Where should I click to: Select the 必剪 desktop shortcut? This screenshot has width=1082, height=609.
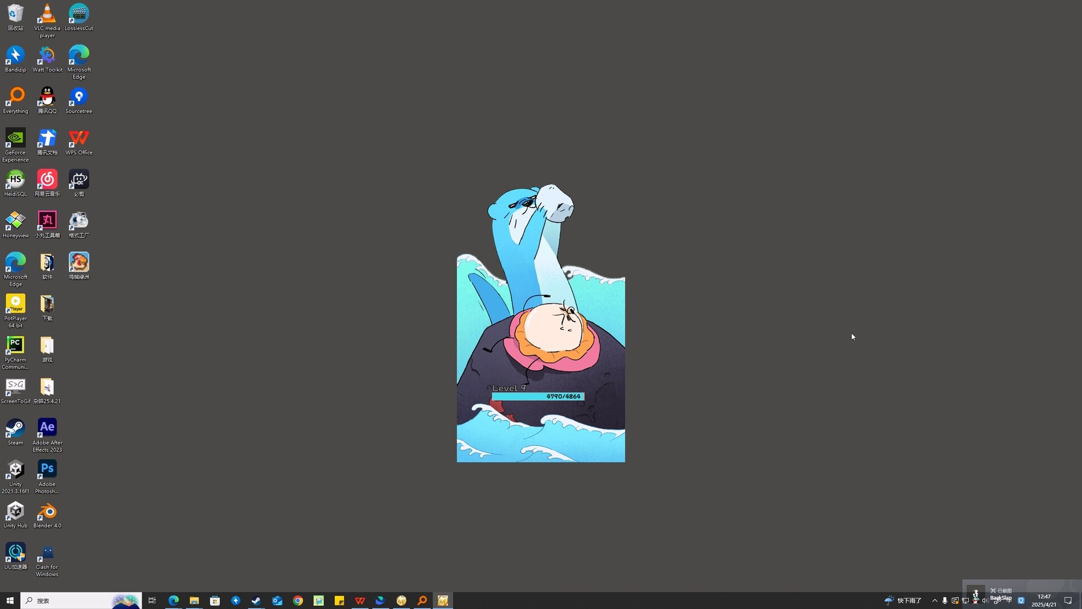[x=79, y=183]
